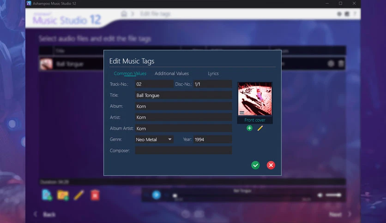Open the Additional Values tab
Image resolution: width=386 pixels, height=223 pixels.
172,73
